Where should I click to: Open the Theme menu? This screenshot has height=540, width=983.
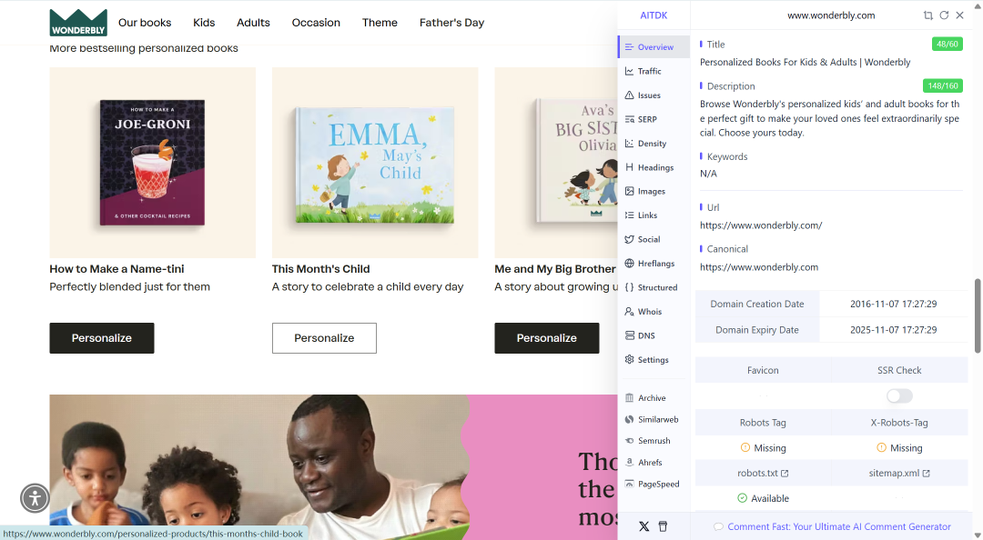(x=380, y=23)
